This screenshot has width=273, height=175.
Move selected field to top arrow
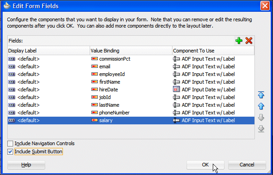pyautogui.click(x=261, y=95)
